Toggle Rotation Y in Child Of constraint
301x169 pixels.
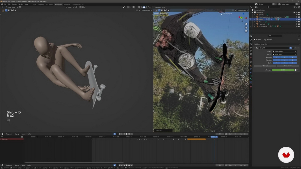[x=284, y=60]
